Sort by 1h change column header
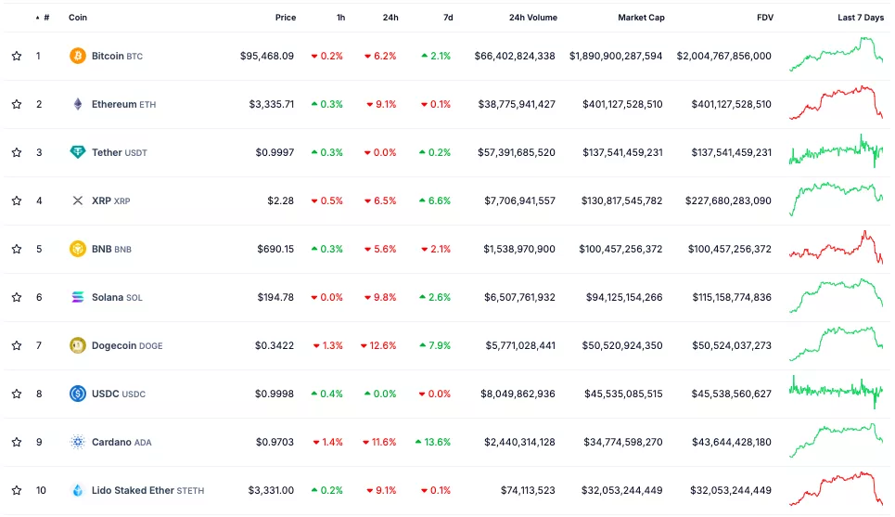The height and width of the screenshot is (517, 895). [340, 18]
